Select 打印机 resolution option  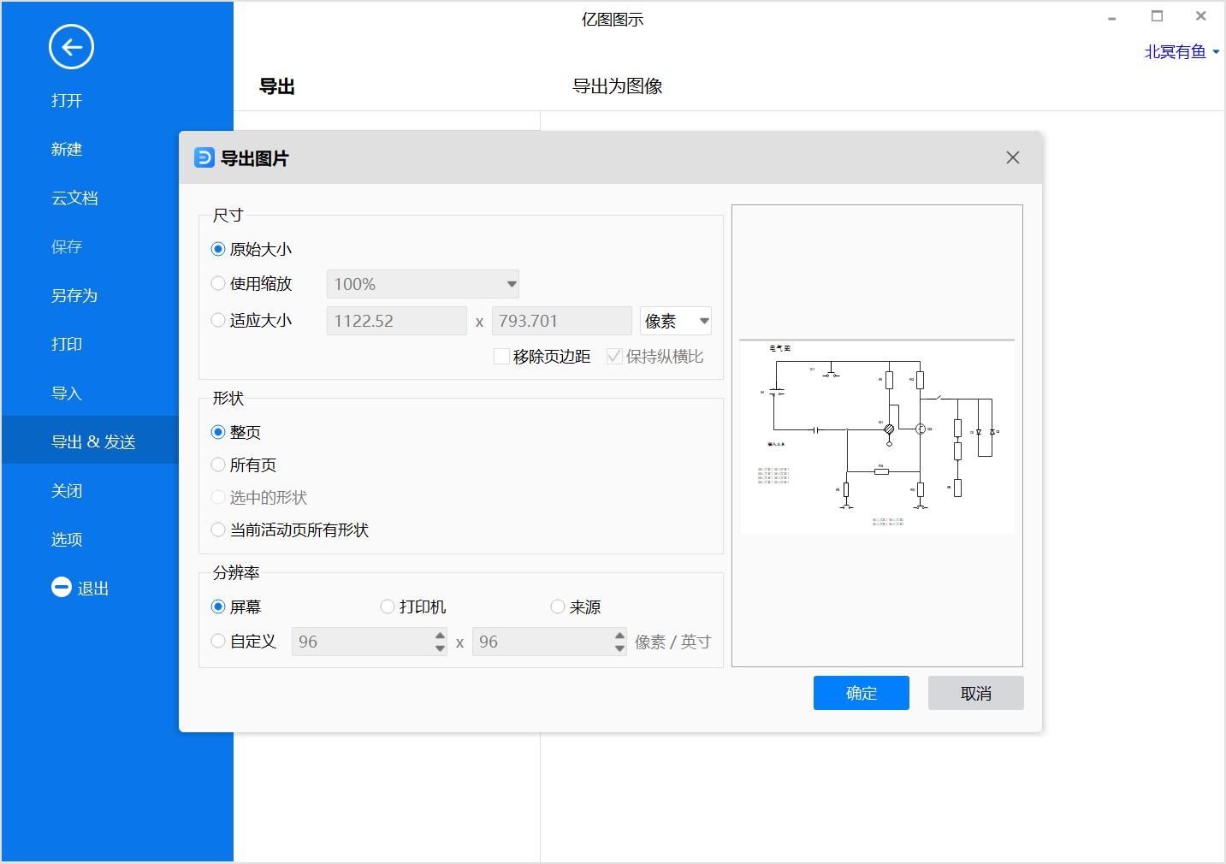click(388, 607)
